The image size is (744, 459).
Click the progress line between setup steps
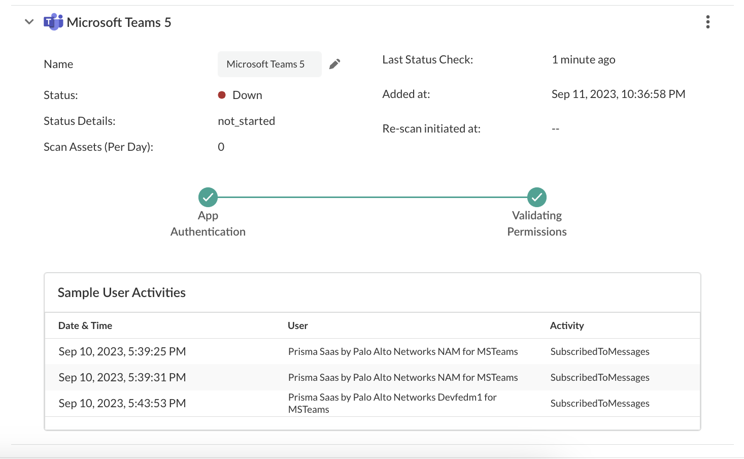(x=372, y=198)
